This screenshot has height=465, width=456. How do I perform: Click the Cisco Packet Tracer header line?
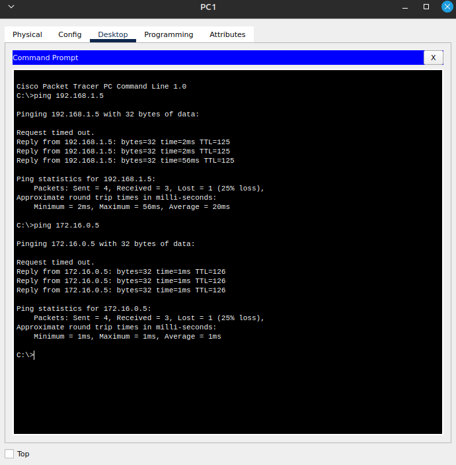[101, 87]
